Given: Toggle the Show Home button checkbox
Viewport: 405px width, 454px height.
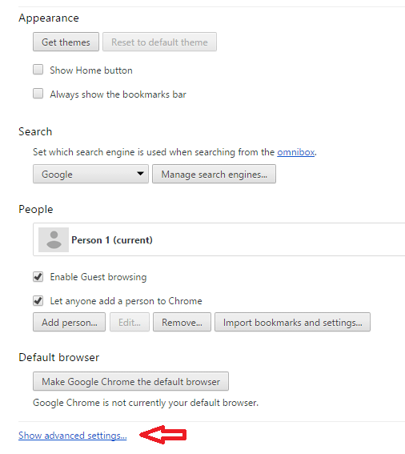Looking at the screenshot, I should pos(38,70).
